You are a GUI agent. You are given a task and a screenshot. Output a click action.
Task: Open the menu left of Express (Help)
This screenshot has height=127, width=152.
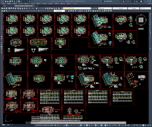(x=69, y=3)
